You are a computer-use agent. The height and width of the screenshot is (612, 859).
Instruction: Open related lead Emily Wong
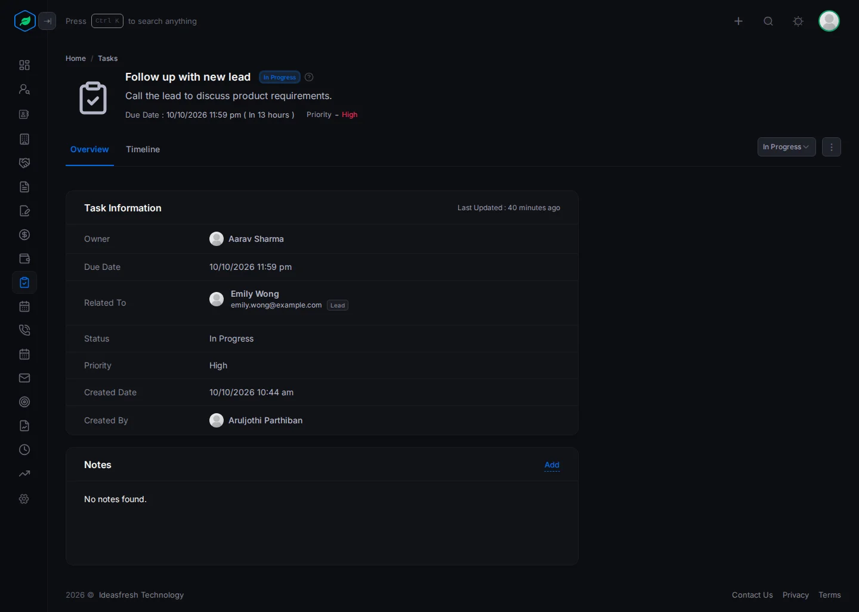click(255, 294)
